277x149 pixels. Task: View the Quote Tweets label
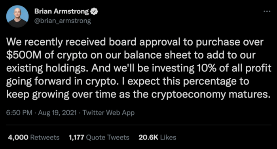coord(108,138)
